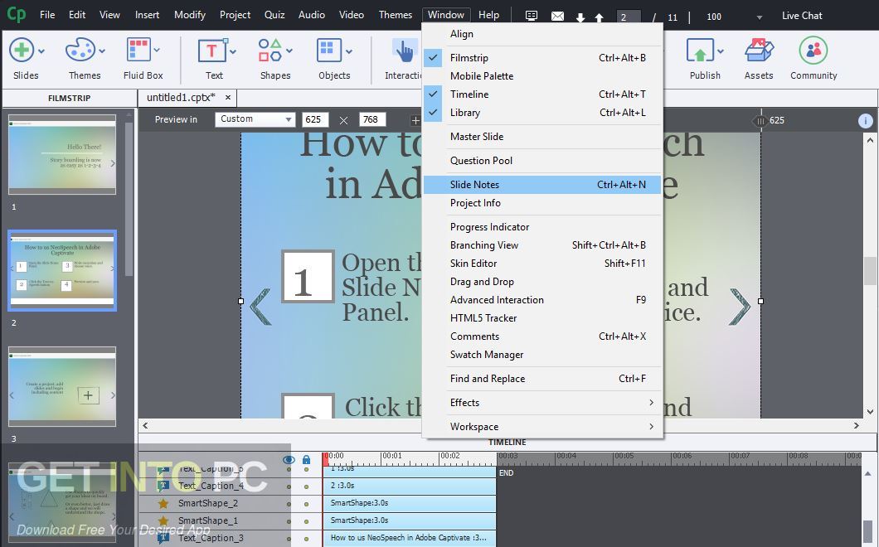This screenshot has width=879, height=547.
Task: Click Branching View entry
Action: pos(542,245)
